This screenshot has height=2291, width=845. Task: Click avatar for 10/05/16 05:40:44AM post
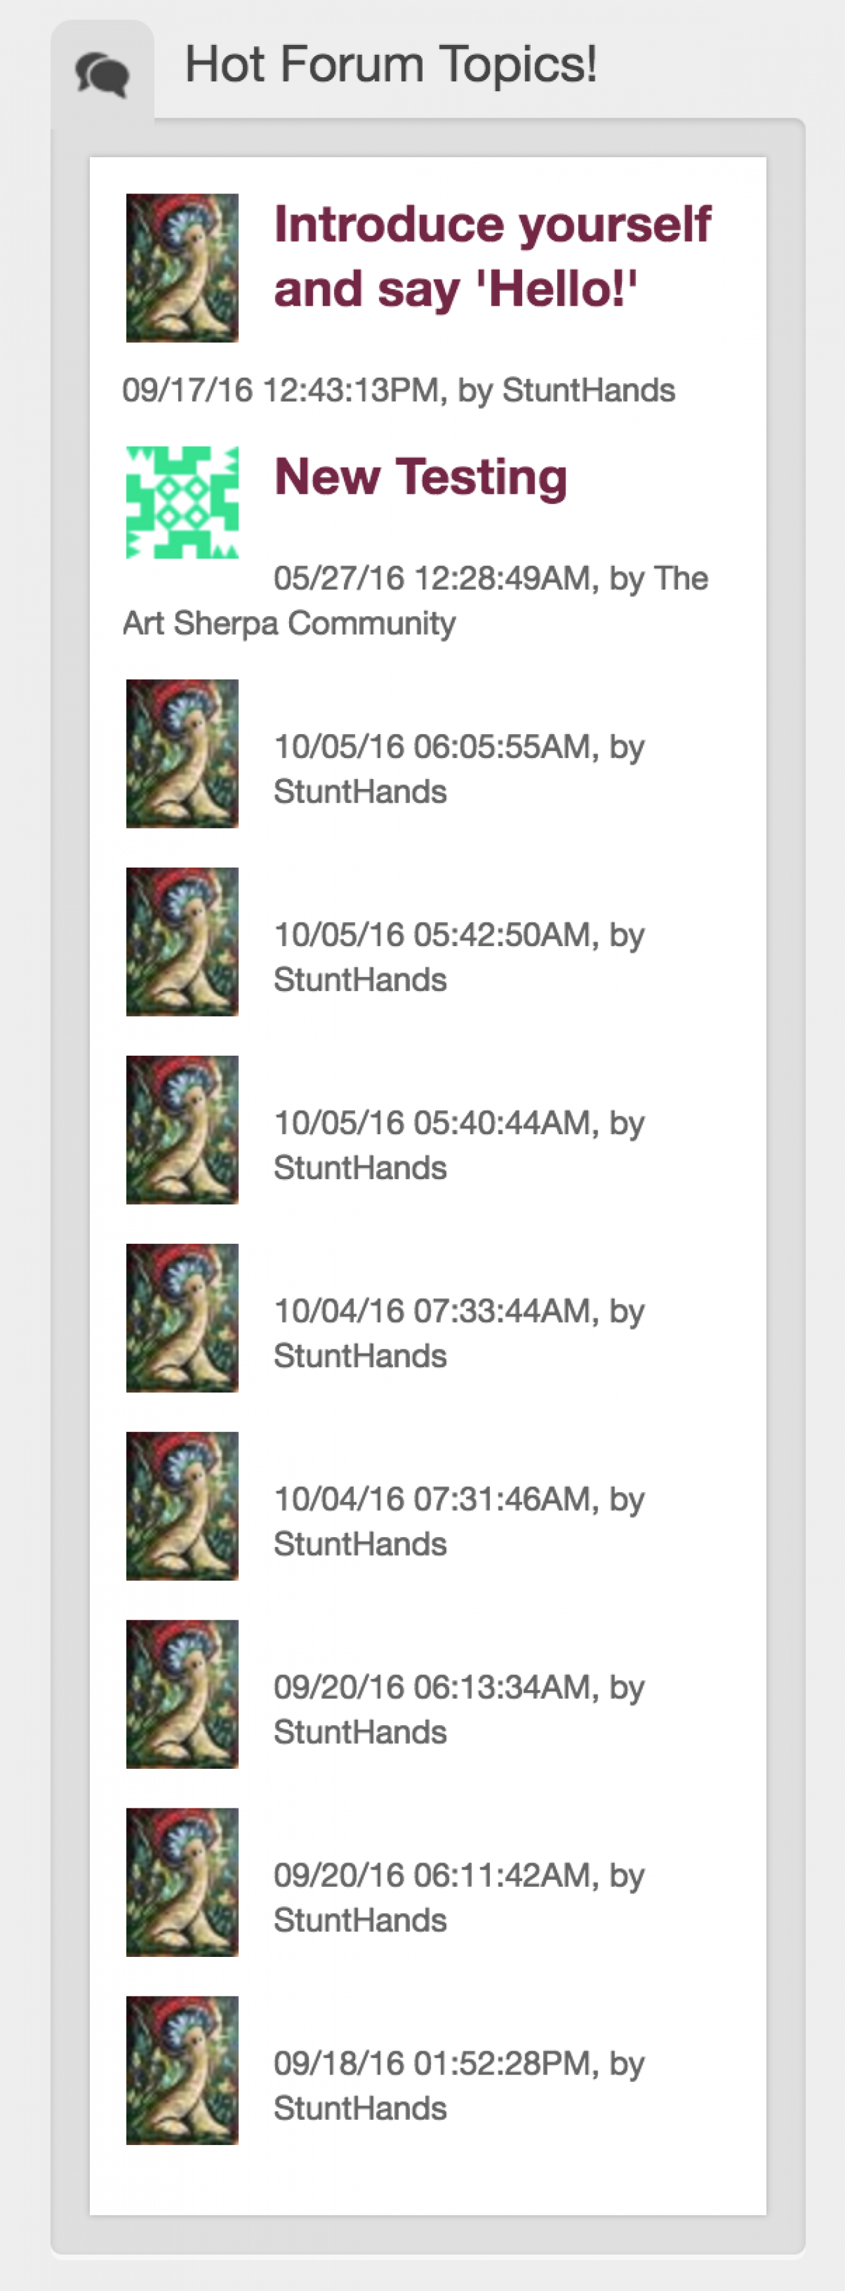(182, 1130)
